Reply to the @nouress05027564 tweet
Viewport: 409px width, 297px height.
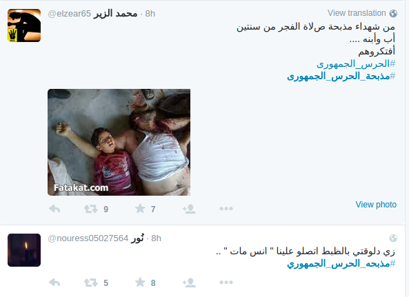[x=54, y=283]
